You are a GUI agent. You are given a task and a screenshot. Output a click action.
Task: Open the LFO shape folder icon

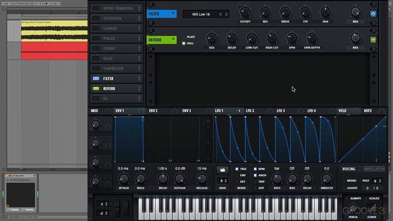222,170
